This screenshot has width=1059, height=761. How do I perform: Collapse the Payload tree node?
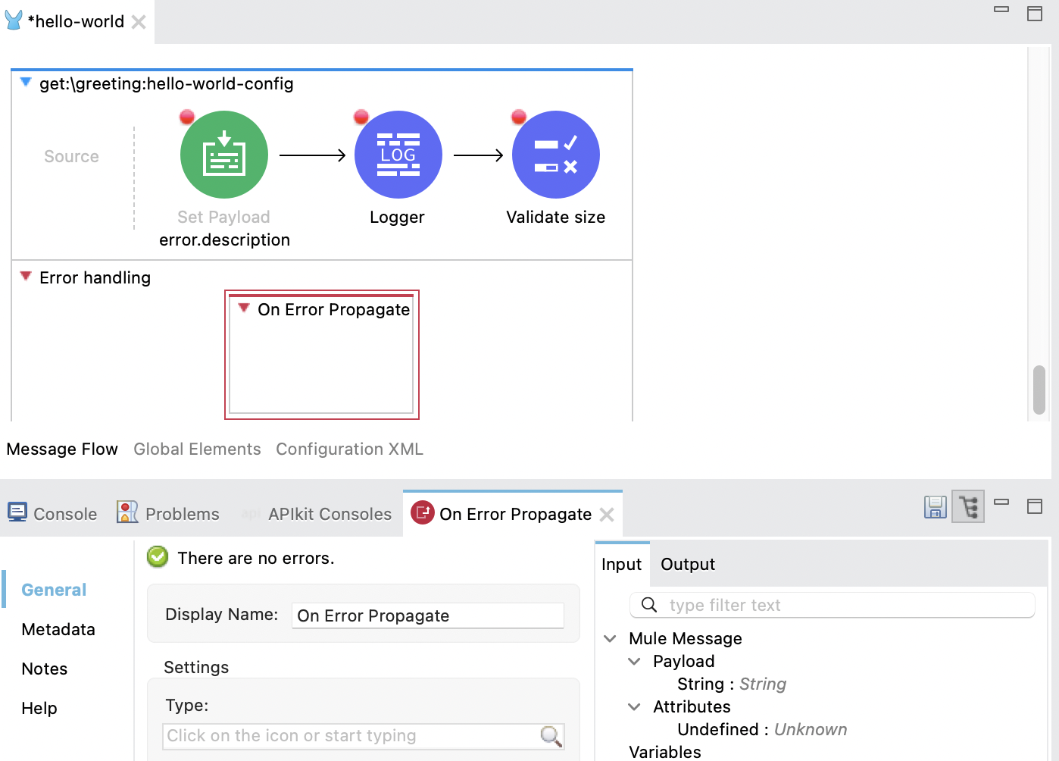tap(635, 661)
